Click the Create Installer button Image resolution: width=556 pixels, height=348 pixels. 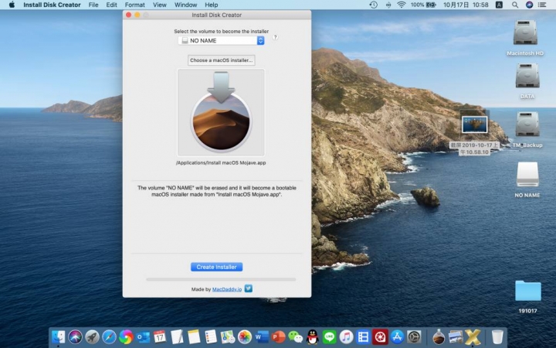217,267
